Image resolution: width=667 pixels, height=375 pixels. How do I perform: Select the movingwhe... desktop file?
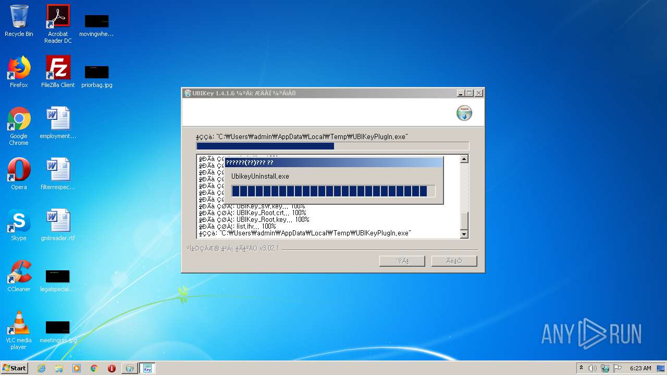96,25
